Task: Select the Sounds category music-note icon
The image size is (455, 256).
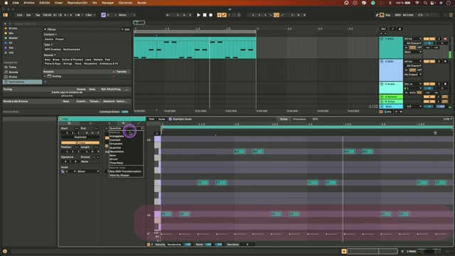Action: (x=6, y=72)
